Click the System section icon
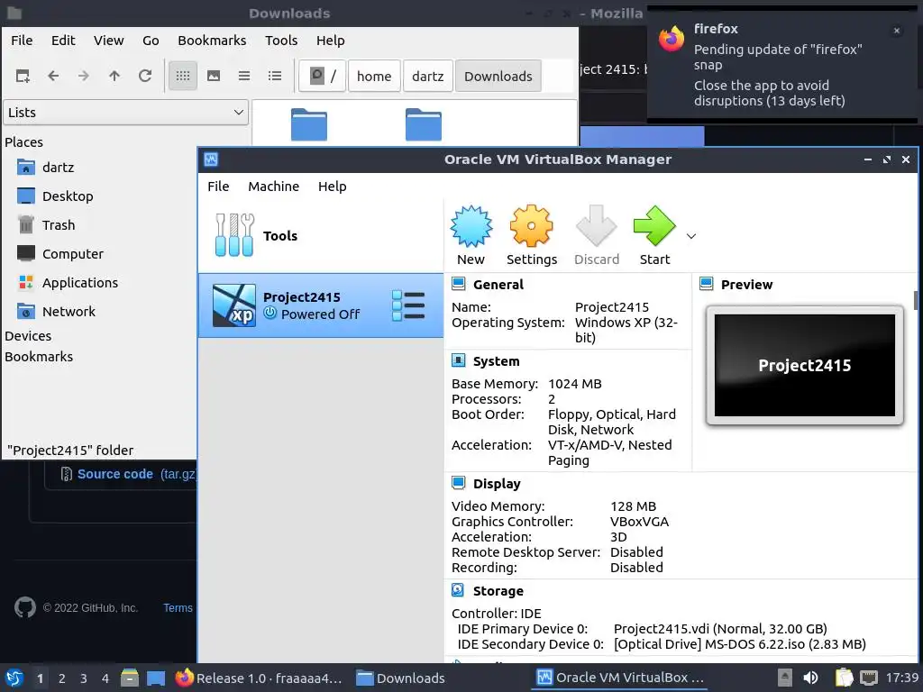The height and width of the screenshot is (692, 923). coord(459,360)
